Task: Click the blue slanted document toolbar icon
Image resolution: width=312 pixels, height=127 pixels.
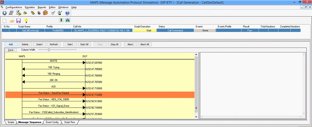Action: tap(11, 13)
